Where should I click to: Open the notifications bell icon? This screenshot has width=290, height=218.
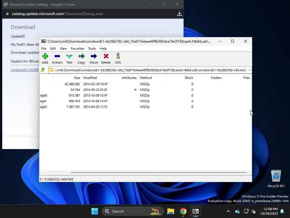(282, 211)
